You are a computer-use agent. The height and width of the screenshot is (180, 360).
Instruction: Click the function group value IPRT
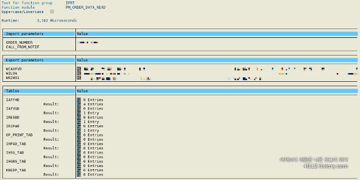coord(70,3)
